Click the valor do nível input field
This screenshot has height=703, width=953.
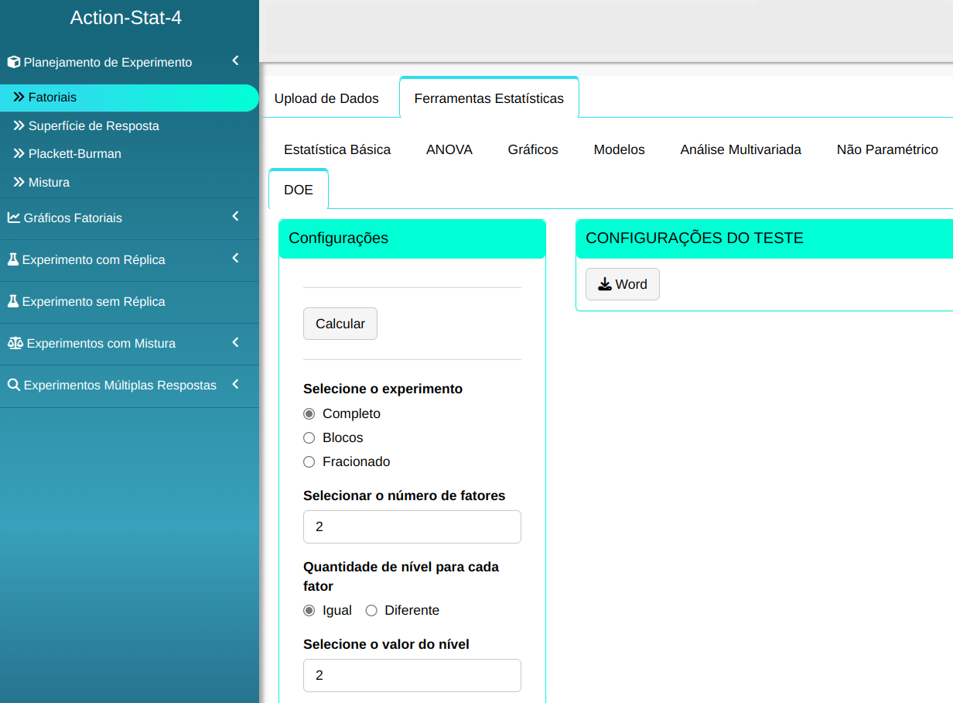coord(412,676)
